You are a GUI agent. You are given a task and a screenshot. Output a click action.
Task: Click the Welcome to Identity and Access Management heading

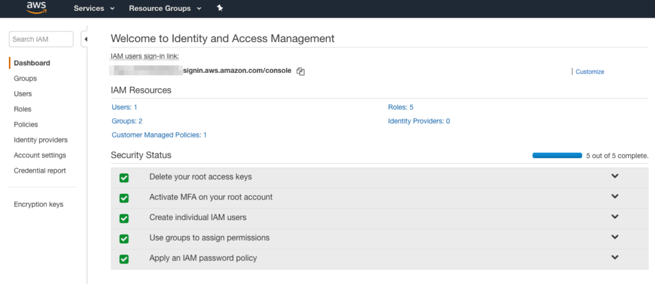click(223, 38)
